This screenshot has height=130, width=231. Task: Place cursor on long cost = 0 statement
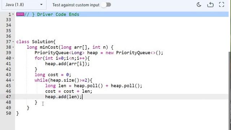point(53,75)
